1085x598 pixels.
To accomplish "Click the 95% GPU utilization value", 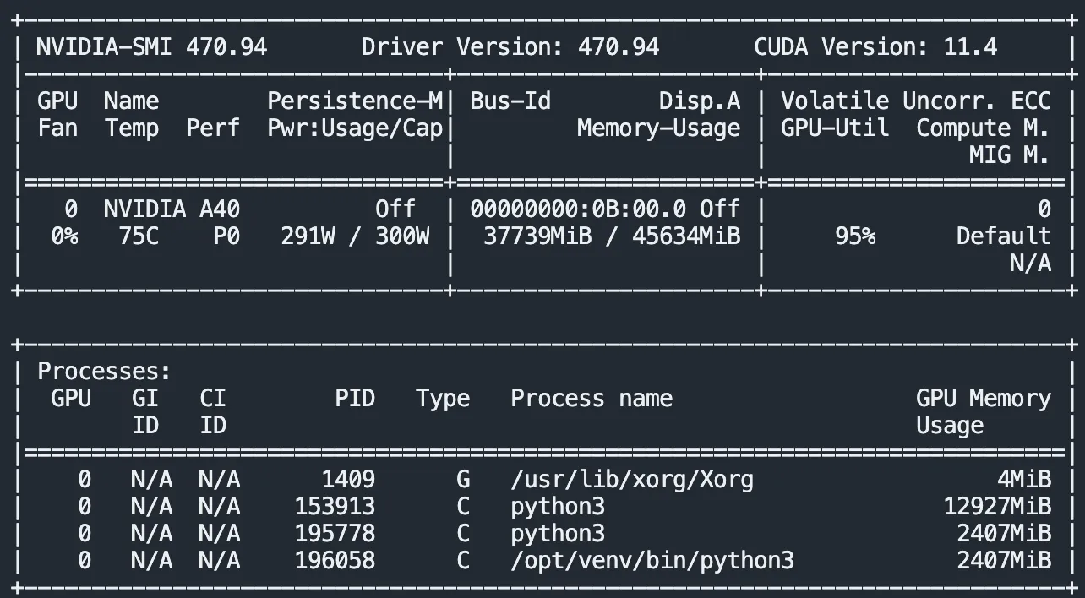I will (x=855, y=236).
